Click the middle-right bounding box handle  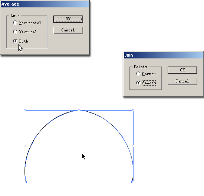click(x=133, y=146)
